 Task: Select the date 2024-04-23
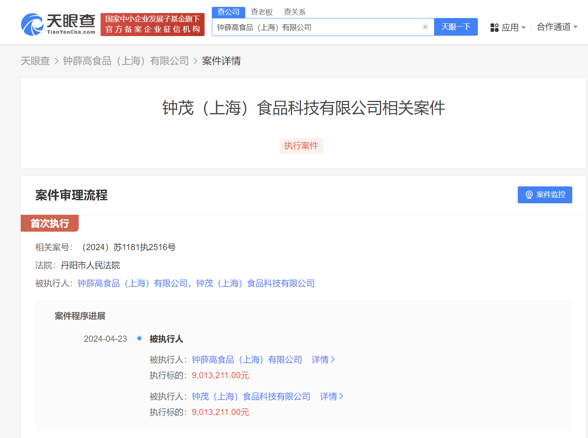tap(106, 339)
